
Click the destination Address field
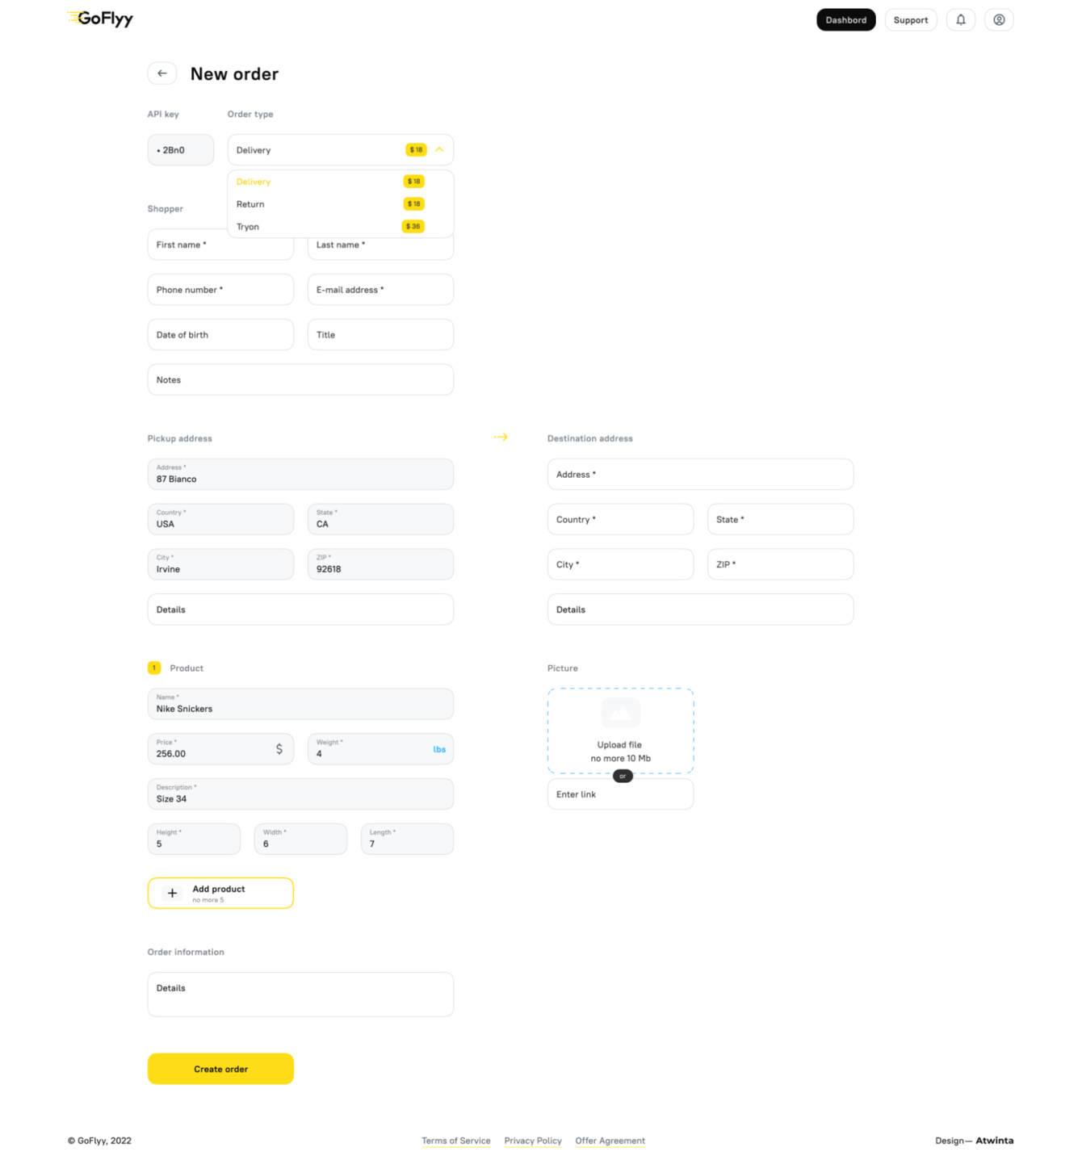700,475
